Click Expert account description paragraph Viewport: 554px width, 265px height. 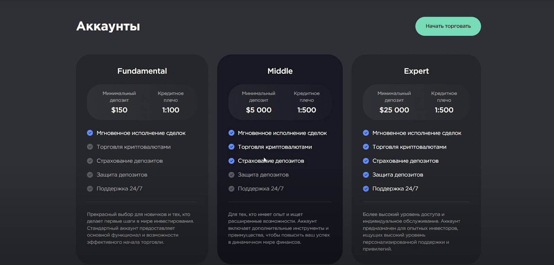411,231
